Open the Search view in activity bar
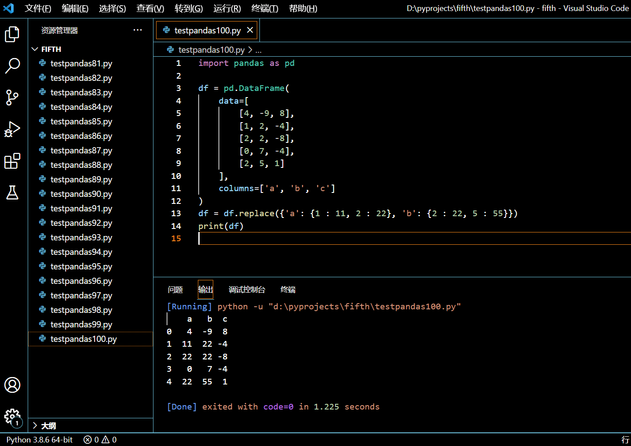This screenshot has height=446, width=631. pos(12,66)
